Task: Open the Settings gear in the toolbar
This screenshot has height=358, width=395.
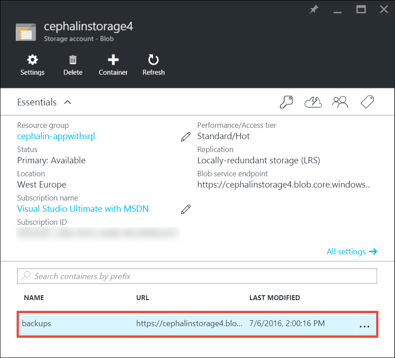Action: [x=32, y=65]
